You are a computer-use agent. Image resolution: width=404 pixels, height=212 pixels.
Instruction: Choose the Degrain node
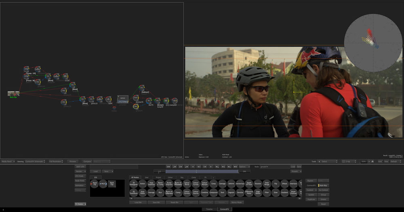(x=231, y=192)
